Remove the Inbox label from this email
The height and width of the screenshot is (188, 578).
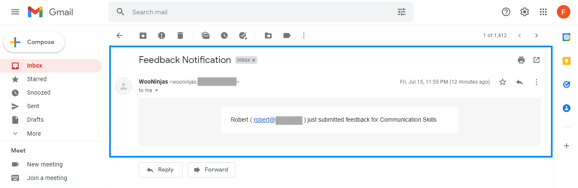pos(254,60)
